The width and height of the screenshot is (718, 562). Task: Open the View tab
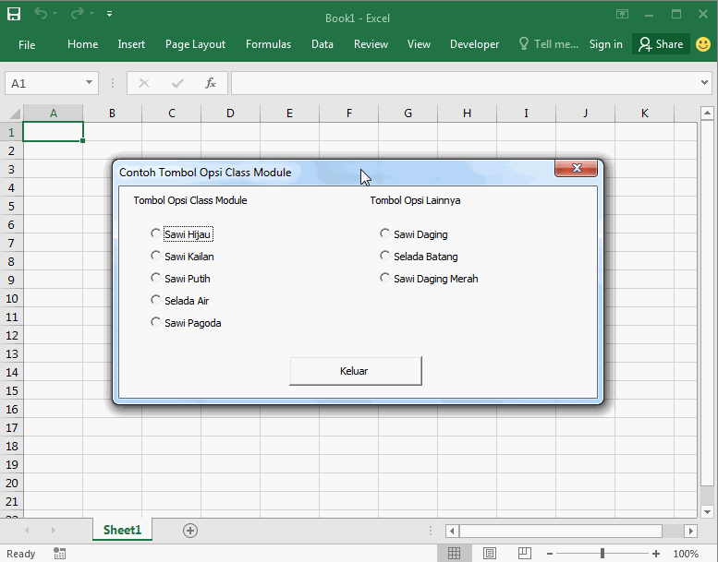tap(419, 44)
